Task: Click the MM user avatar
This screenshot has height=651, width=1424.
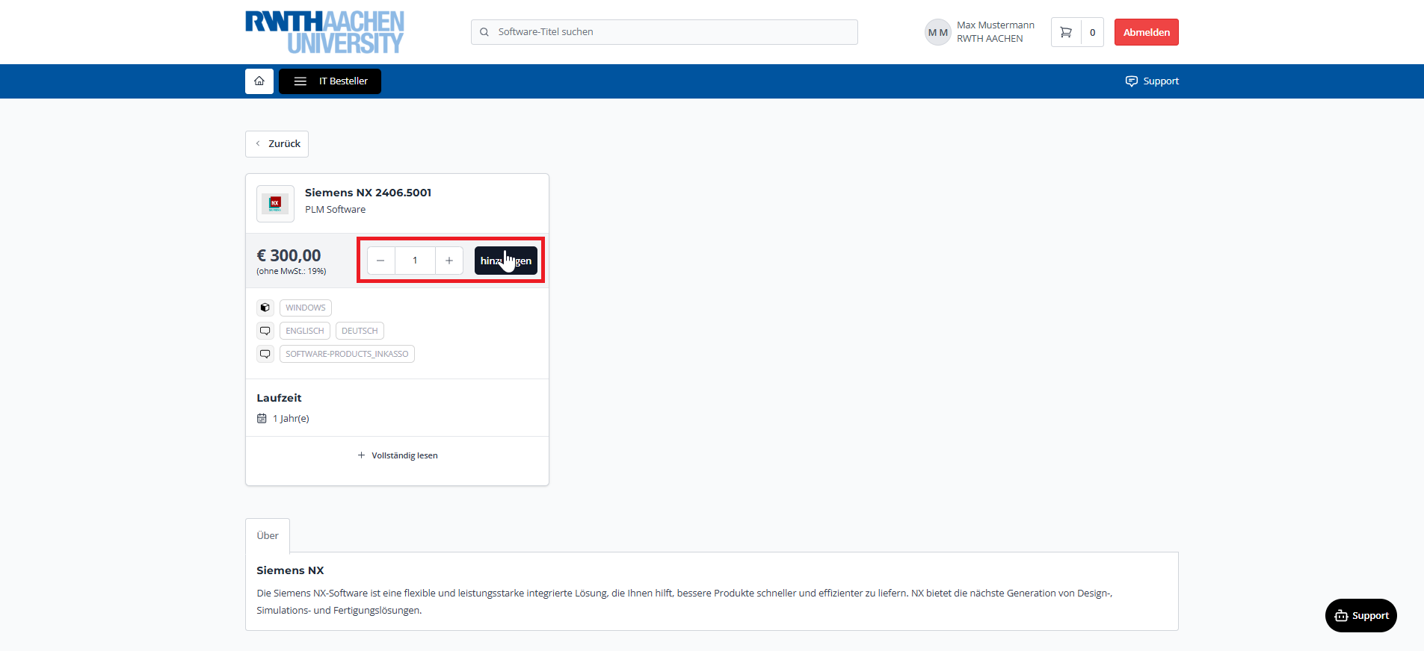Action: (x=937, y=32)
